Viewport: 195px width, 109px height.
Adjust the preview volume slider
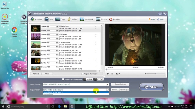156,73
